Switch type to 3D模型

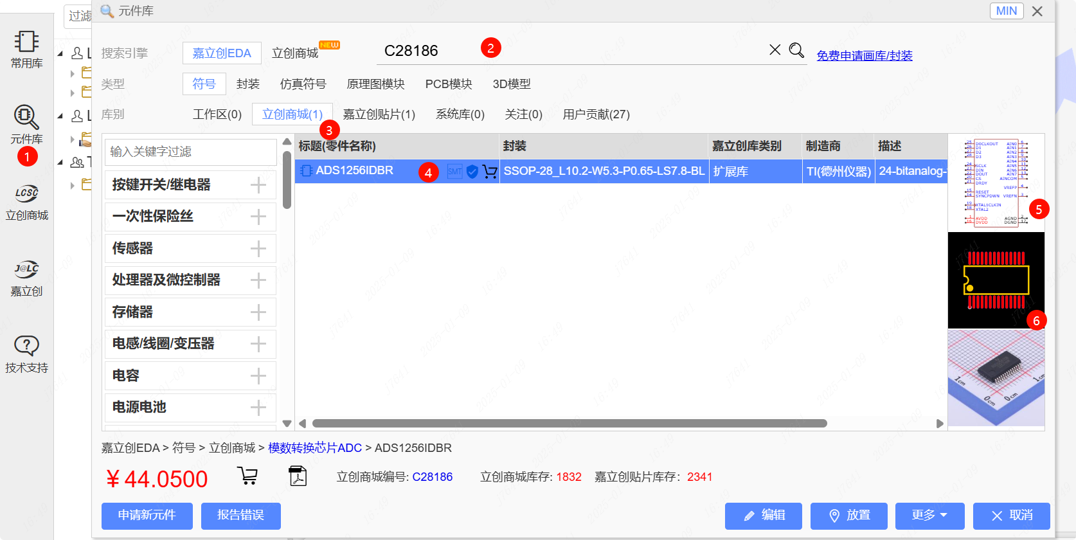point(512,84)
